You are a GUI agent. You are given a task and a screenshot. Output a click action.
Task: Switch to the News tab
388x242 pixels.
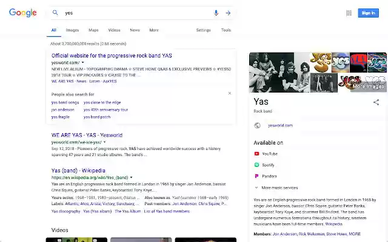coord(135,30)
